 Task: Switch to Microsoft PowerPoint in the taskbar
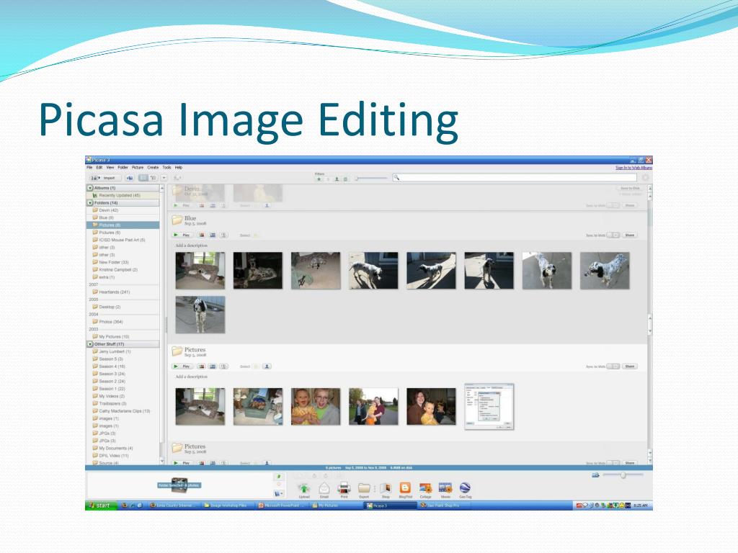click(283, 505)
